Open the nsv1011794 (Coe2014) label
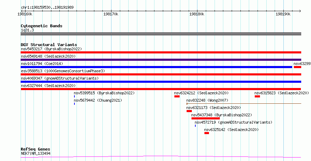This screenshot has width=311, height=161. (x=42, y=64)
